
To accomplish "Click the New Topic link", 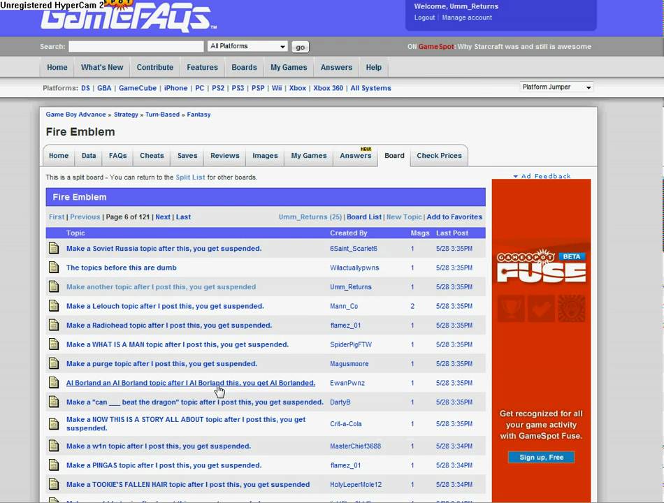I will point(404,217).
